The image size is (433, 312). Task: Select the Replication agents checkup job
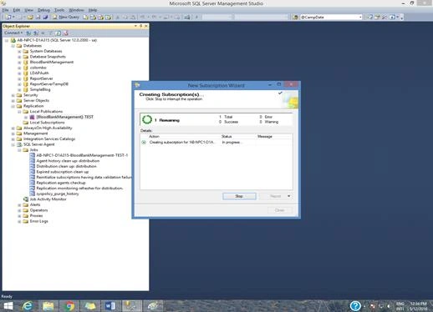point(61,183)
